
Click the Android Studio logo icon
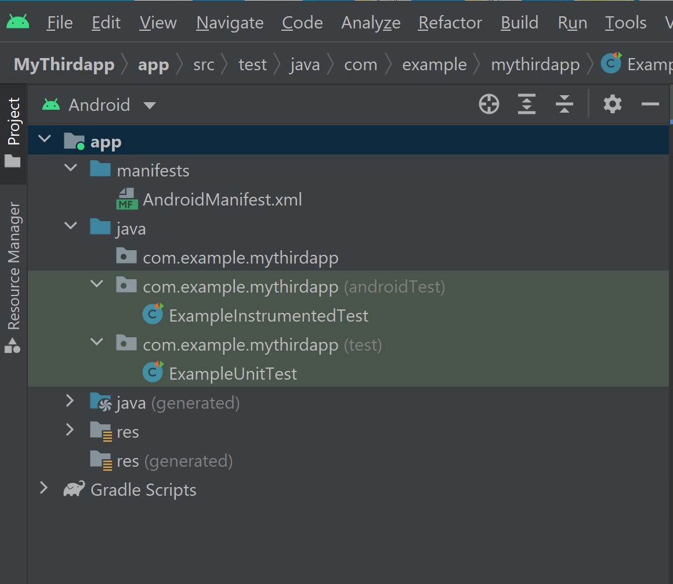[17, 21]
